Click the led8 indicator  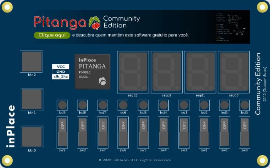pos(83,105)
